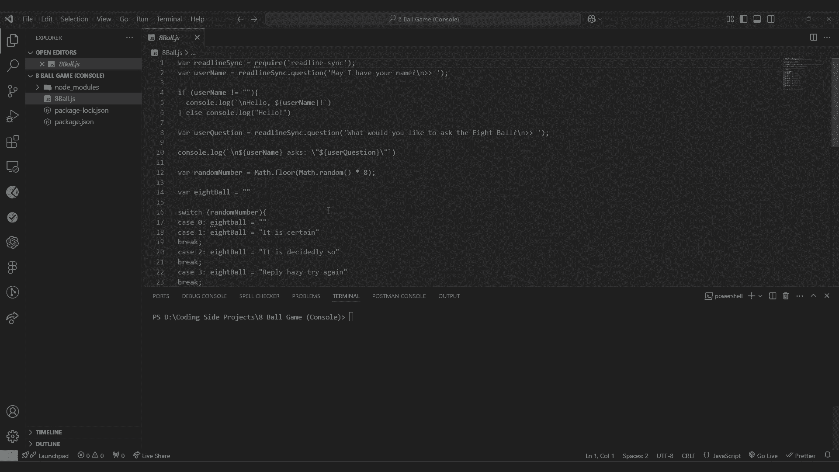Click Live Share in status bar
The image size is (839, 472).
pos(152,455)
